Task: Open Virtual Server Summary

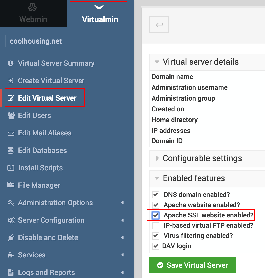Action: 56,63
